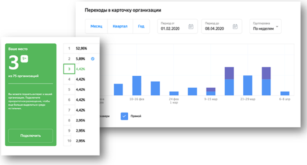
Task: Click blue verified badge next to 5,89%
Action: pyautogui.click(x=93, y=59)
